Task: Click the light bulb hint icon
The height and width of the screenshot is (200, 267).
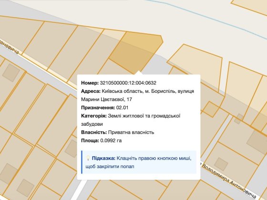Action: pyautogui.click(x=88, y=158)
